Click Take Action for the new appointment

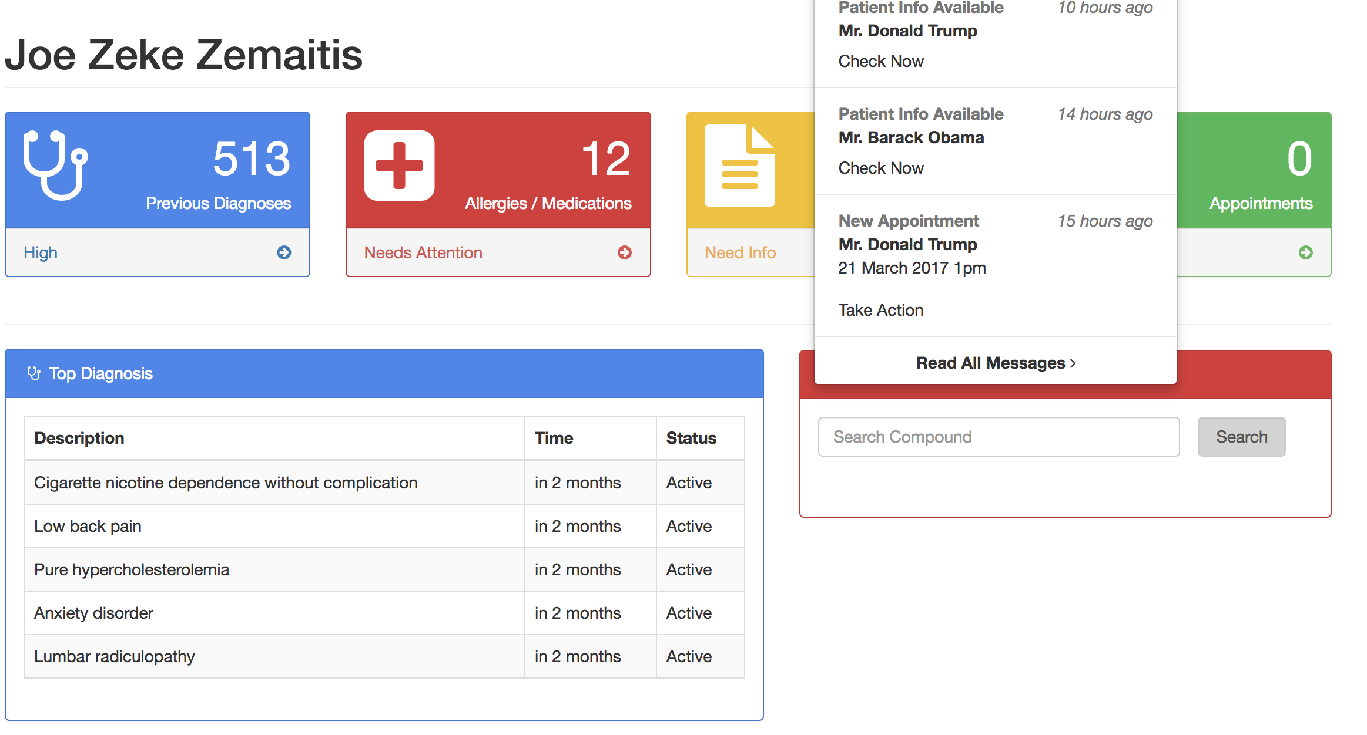click(x=880, y=310)
